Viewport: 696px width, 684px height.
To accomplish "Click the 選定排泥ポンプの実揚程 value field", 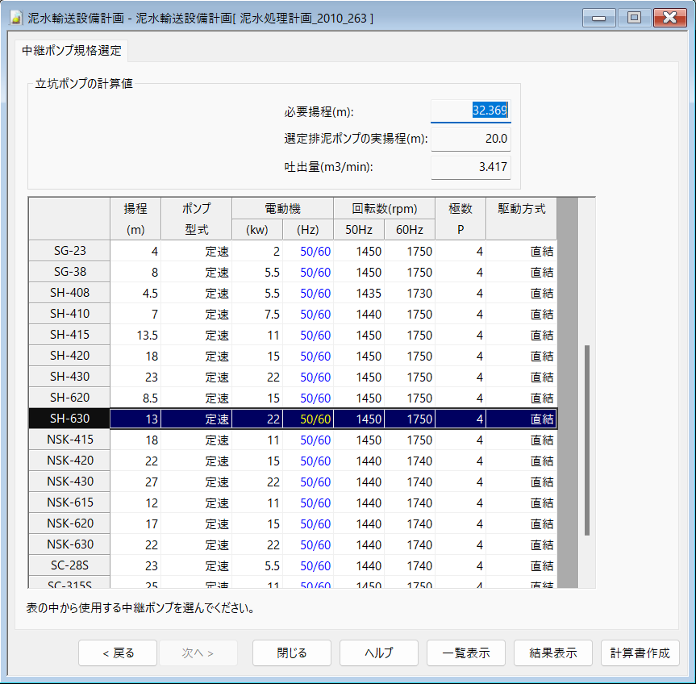I will click(470, 139).
